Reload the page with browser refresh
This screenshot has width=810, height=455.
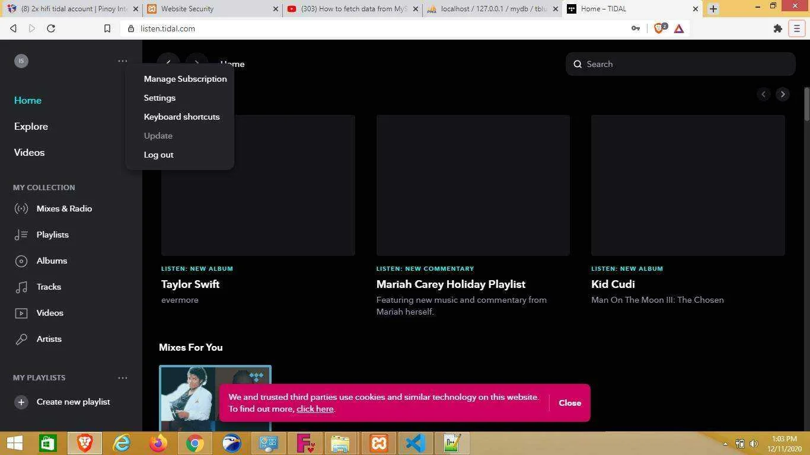click(51, 28)
